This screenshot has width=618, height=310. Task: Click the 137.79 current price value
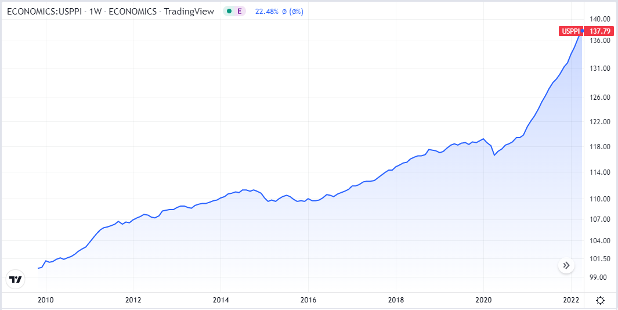coord(598,31)
